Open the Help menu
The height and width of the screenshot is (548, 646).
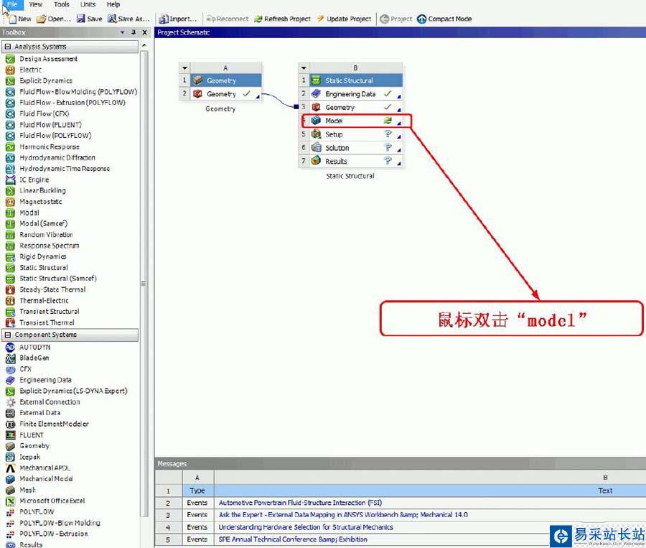click(113, 4)
